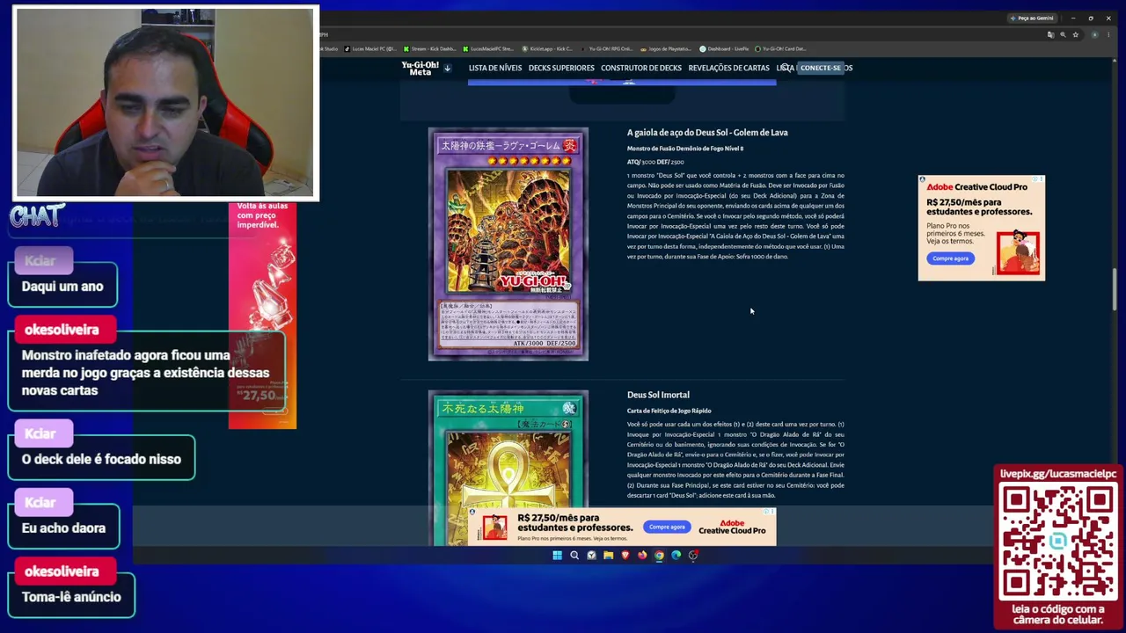Launch Firefox from the taskbar

(642, 555)
